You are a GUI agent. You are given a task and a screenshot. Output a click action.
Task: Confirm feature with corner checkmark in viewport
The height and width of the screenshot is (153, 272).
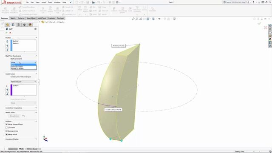click(x=259, y=23)
